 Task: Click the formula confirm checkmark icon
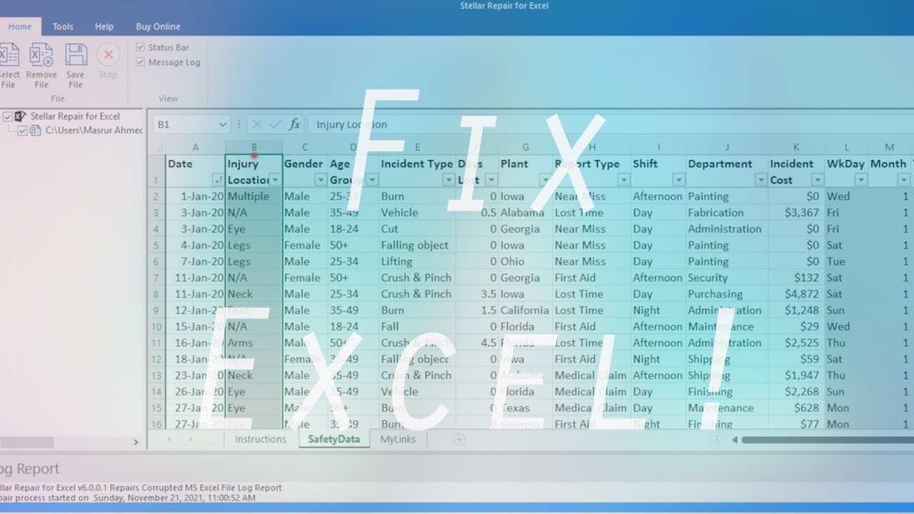pyautogui.click(x=275, y=124)
